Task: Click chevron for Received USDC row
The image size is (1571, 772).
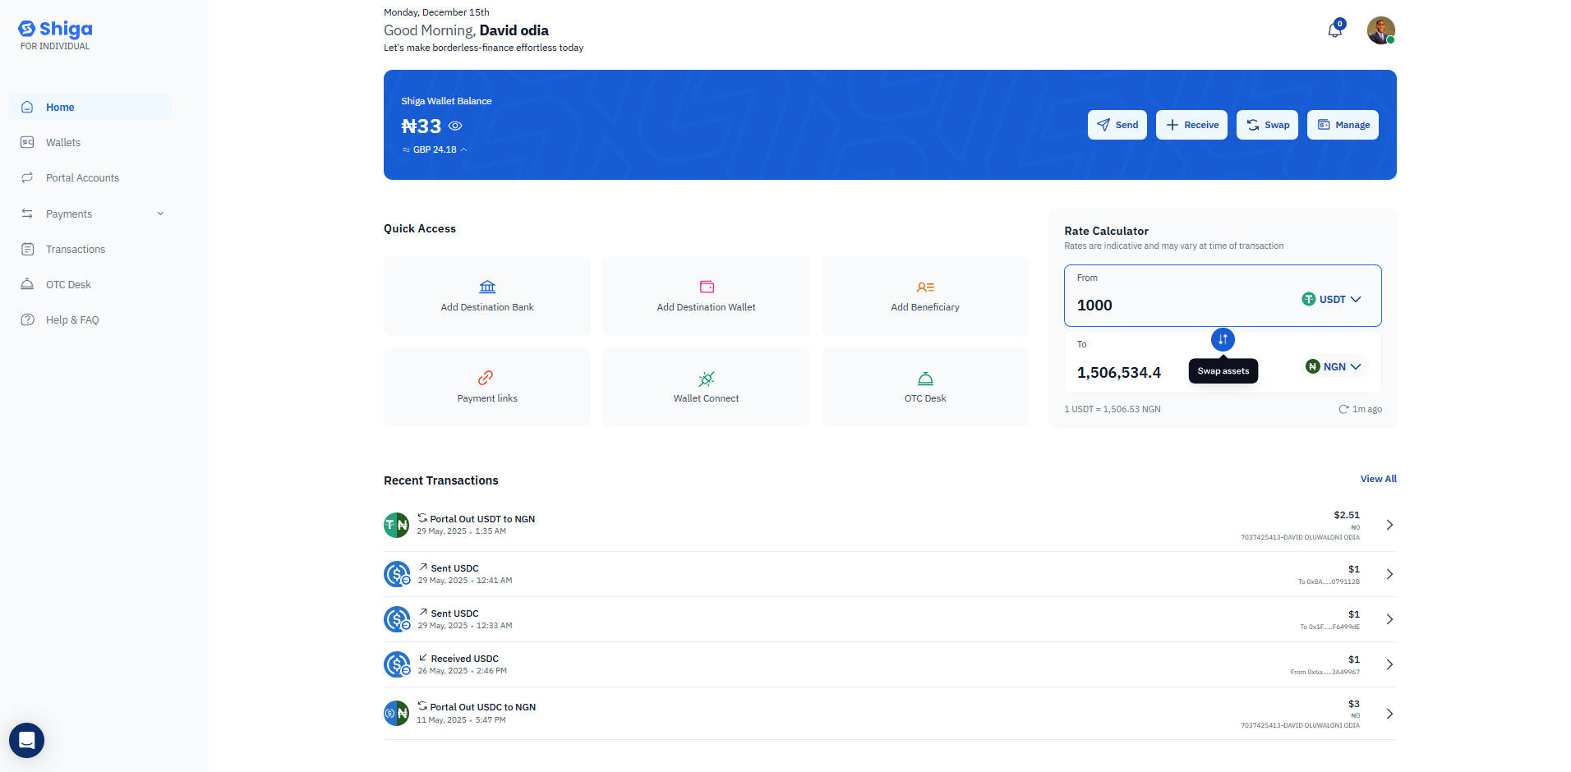Action: 1389,664
